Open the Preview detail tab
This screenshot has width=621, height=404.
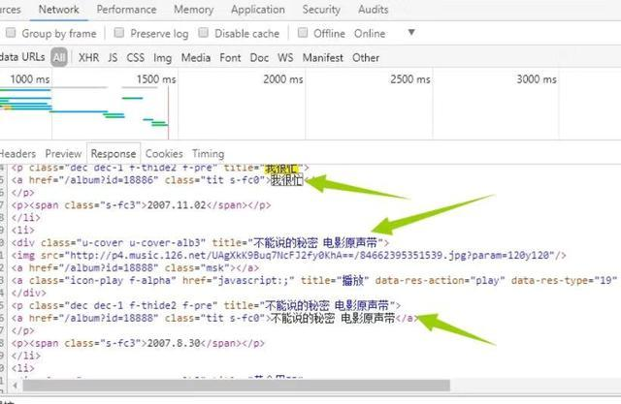pyautogui.click(x=63, y=153)
